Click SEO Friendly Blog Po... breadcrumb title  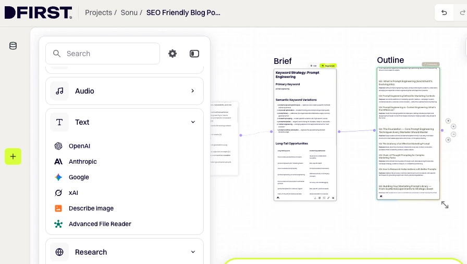point(183,12)
